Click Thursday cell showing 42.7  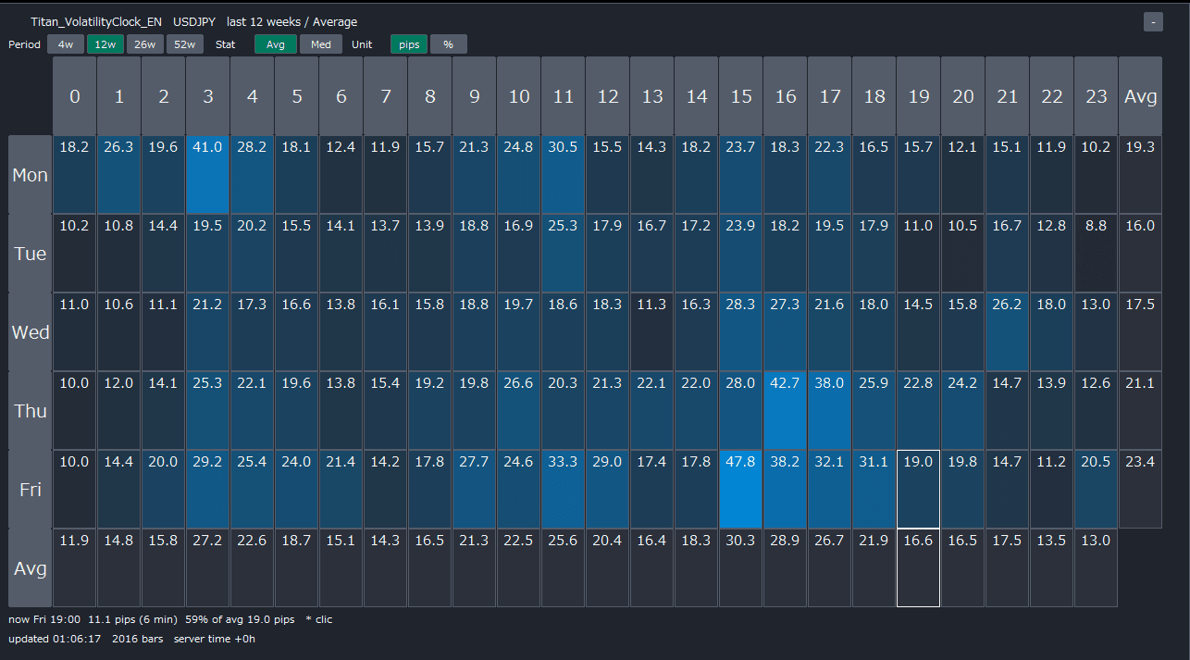pos(786,411)
